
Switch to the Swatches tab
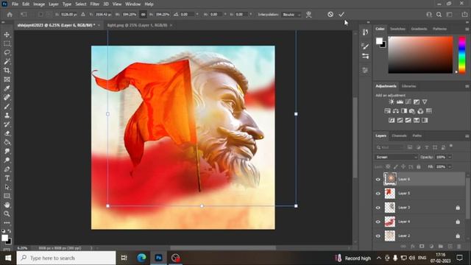[397, 29]
